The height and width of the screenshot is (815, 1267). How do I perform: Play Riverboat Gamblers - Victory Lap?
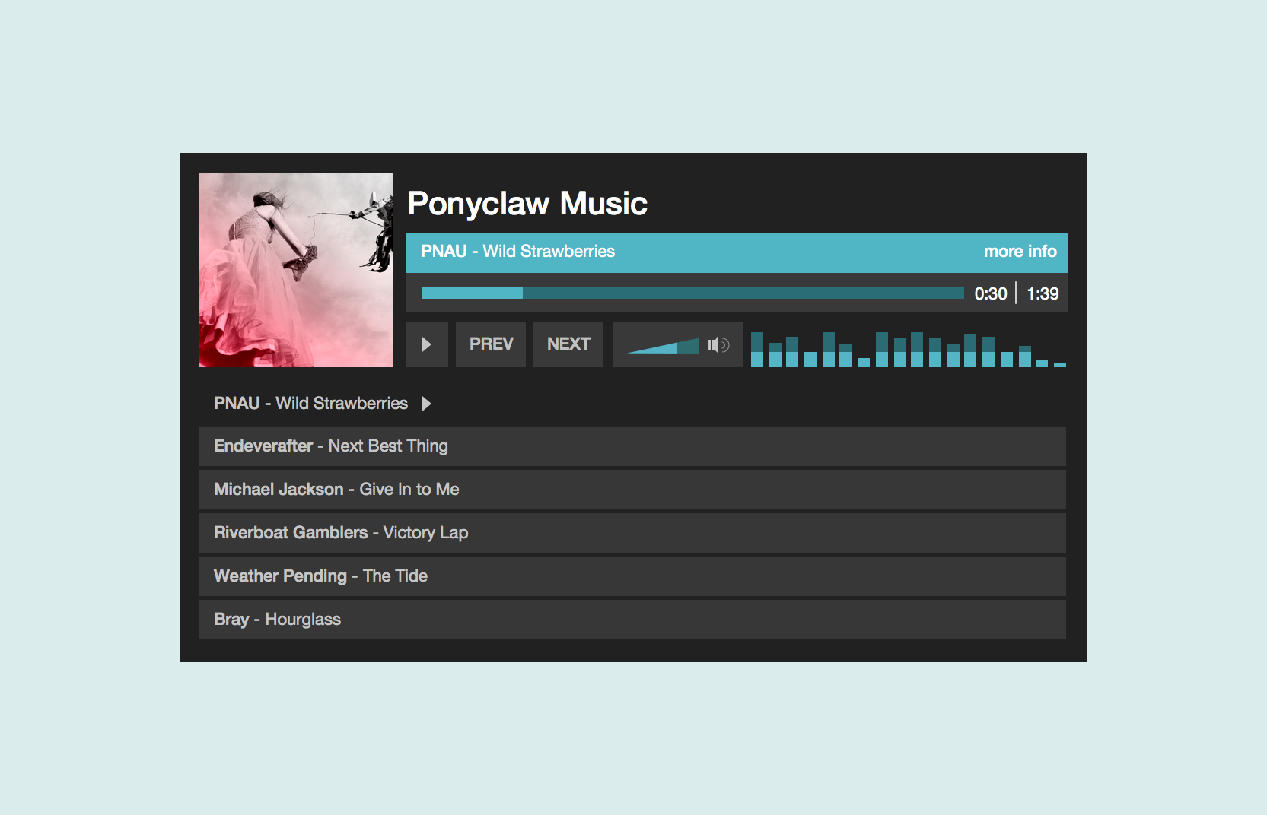click(x=632, y=533)
